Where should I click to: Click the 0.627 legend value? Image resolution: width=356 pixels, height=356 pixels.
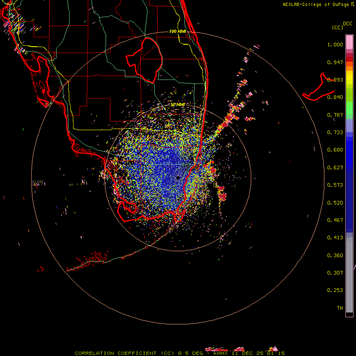pos(335,168)
